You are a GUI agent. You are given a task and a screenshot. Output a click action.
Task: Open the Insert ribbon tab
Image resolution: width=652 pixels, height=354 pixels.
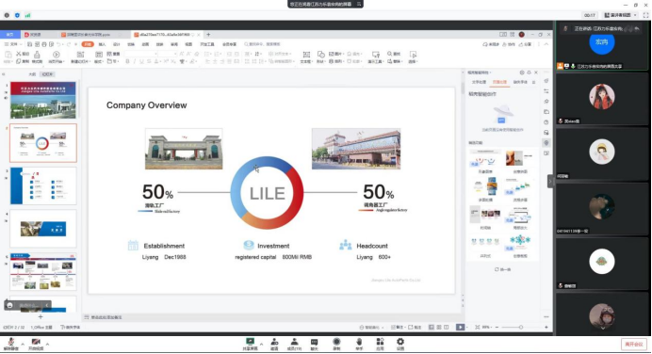[102, 44]
